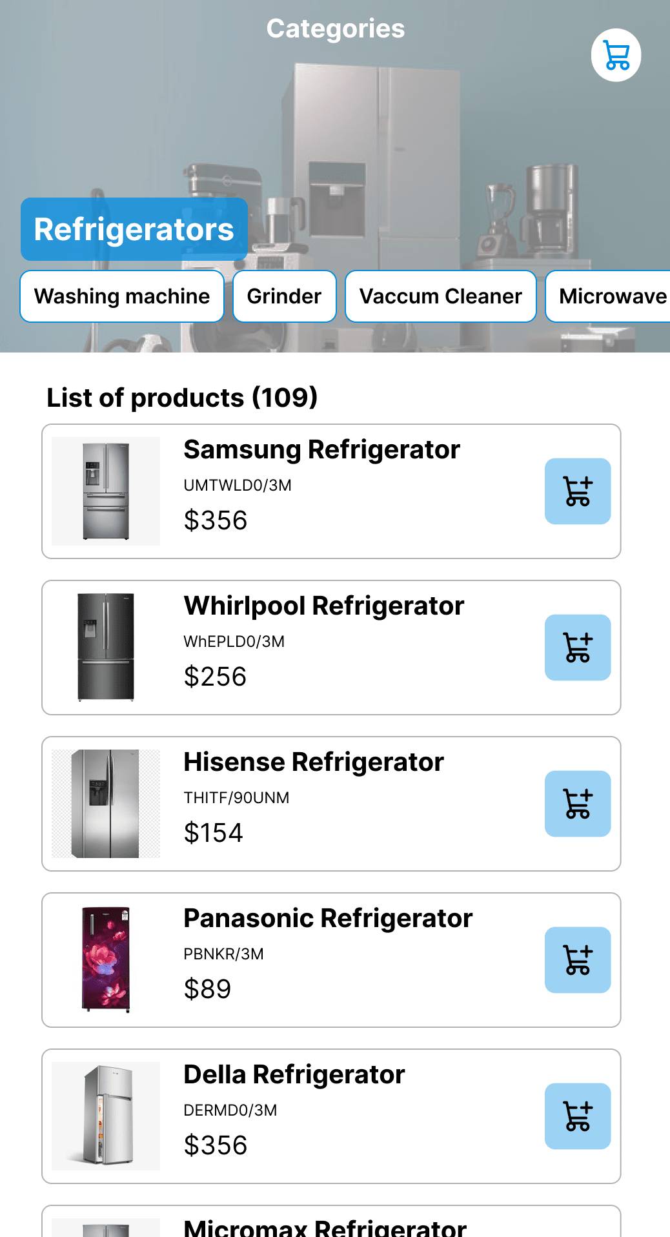The width and height of the screenshot is (670, 1237).
Task: Open the Vaccum Cleaner category
Action: (x=440, y=296)
